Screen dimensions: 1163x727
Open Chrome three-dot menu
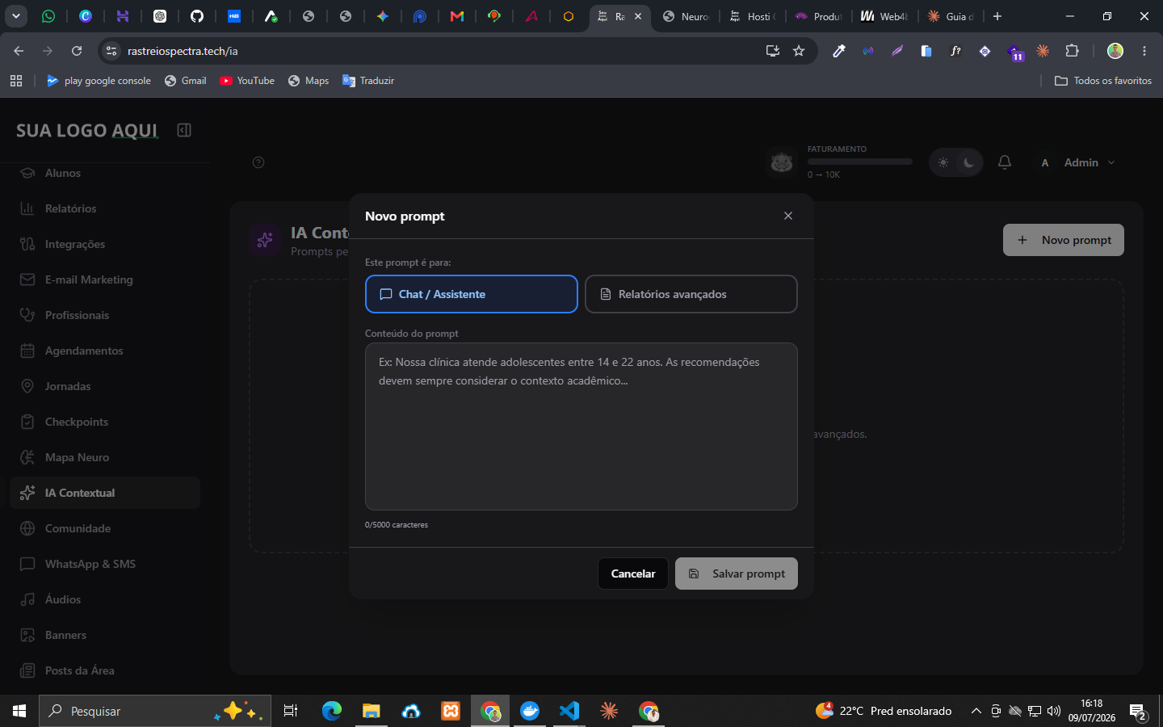[x=1144, y=51]
